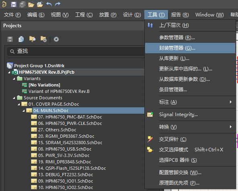
Task: Open the 报告 (R) menu
Action: [x=180, y=15]
